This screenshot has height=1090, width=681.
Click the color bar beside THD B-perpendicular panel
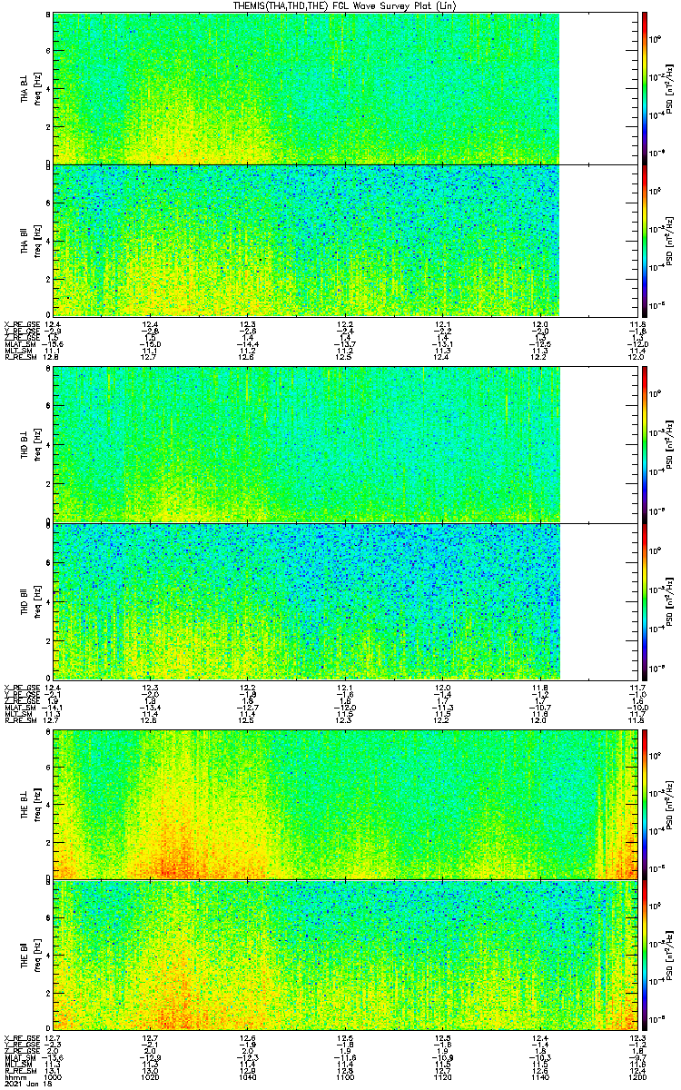pos(644,445)
